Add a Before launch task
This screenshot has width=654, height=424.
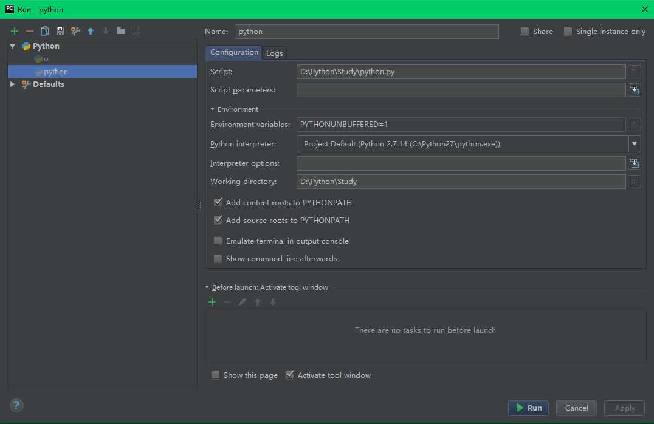coord(212,302)
